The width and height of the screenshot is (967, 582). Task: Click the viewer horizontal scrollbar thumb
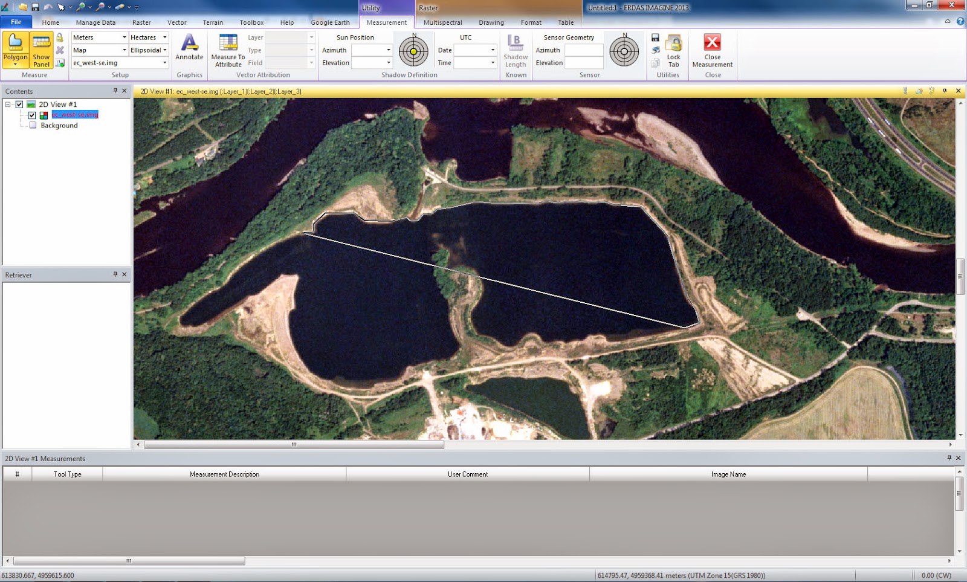click(294, 445)
